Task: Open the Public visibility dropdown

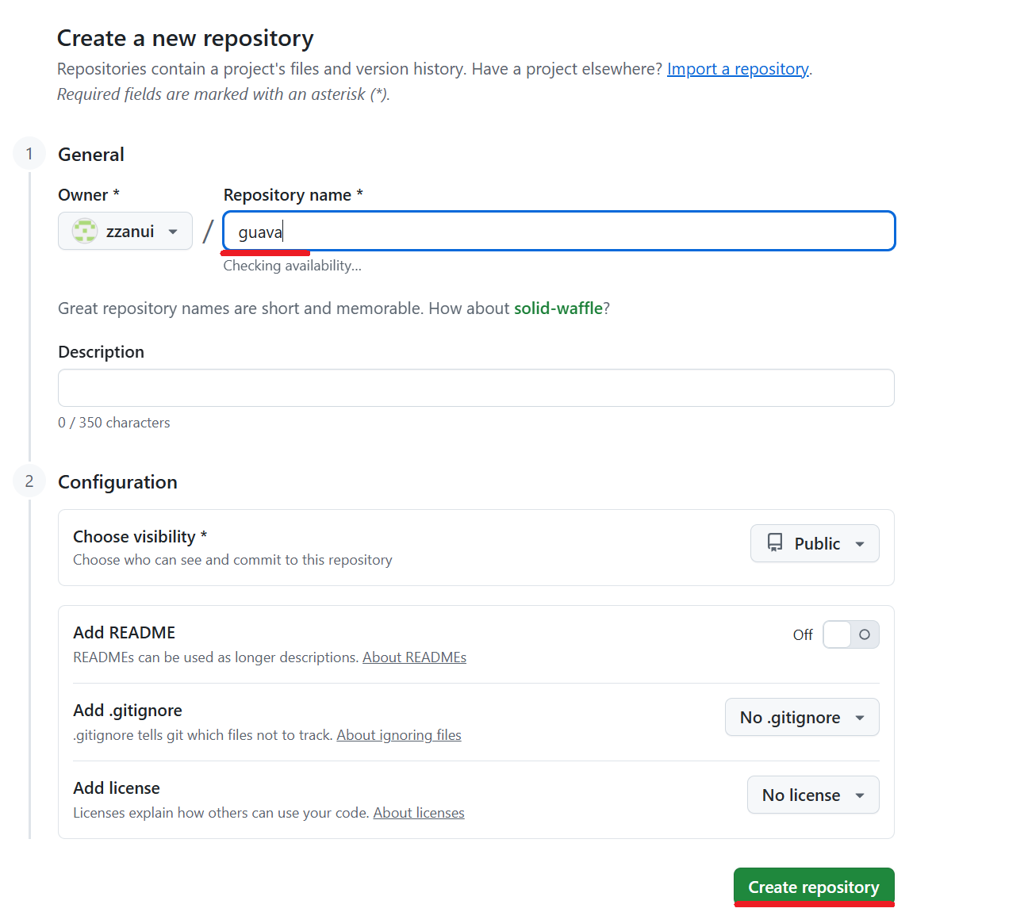Action: coord(815,543)
